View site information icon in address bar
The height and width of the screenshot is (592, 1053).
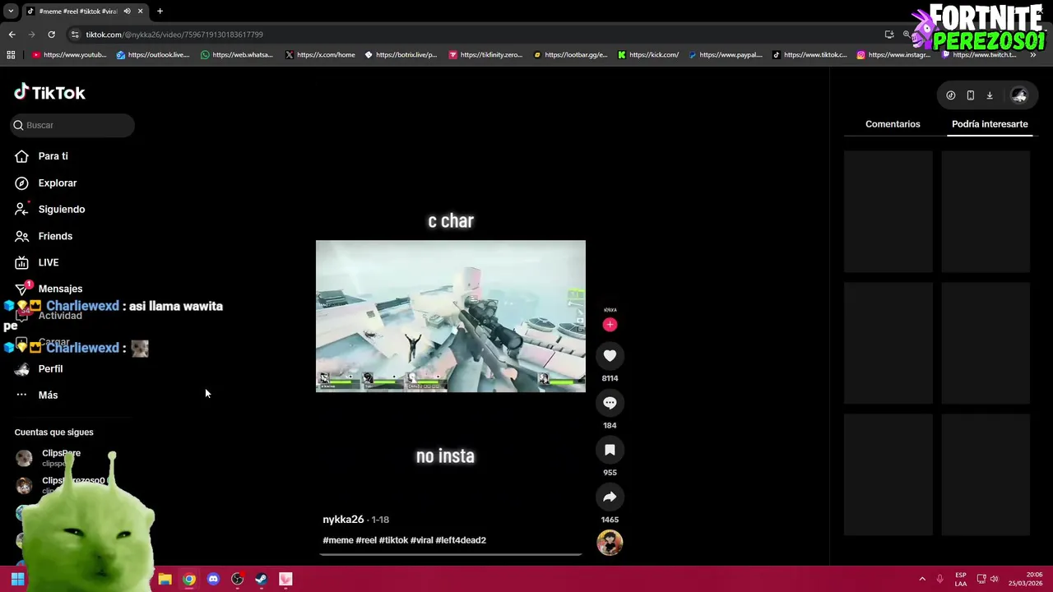(x=75, y=35)
